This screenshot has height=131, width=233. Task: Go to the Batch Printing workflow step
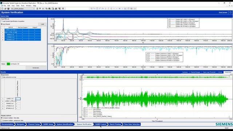[x=115, y=124]
